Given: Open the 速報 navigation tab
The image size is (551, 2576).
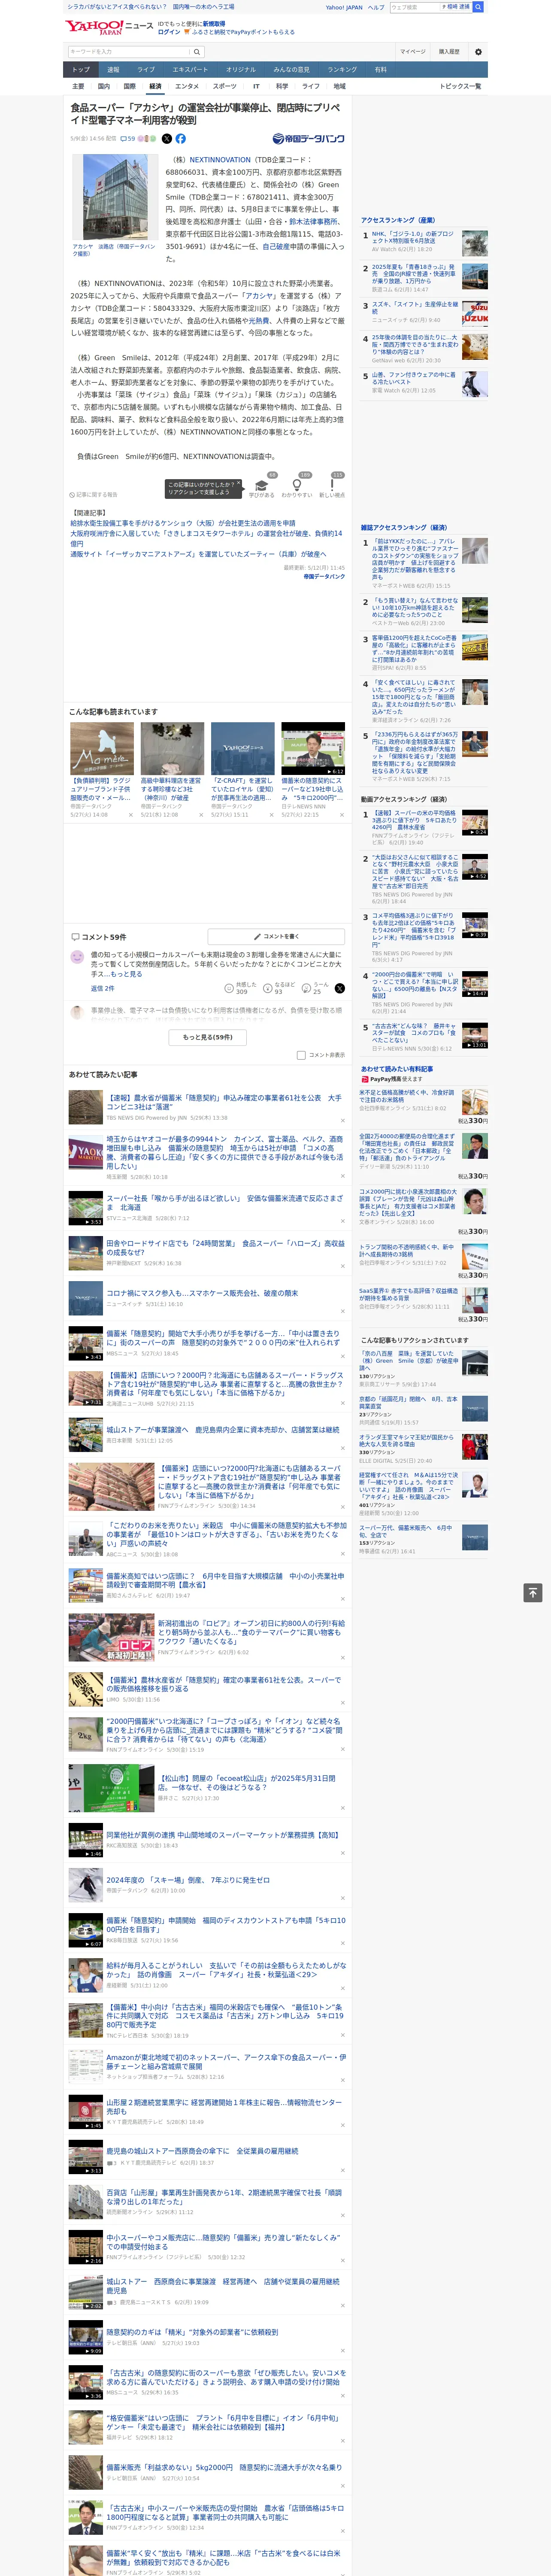Looking at the screenshot, I should point(113,70).
